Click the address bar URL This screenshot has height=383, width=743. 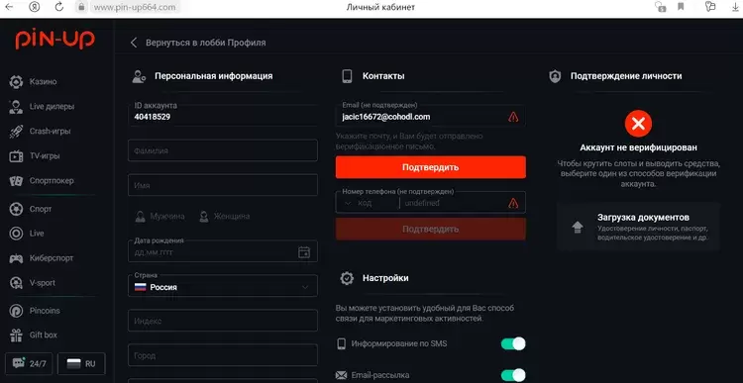[135, 7]
